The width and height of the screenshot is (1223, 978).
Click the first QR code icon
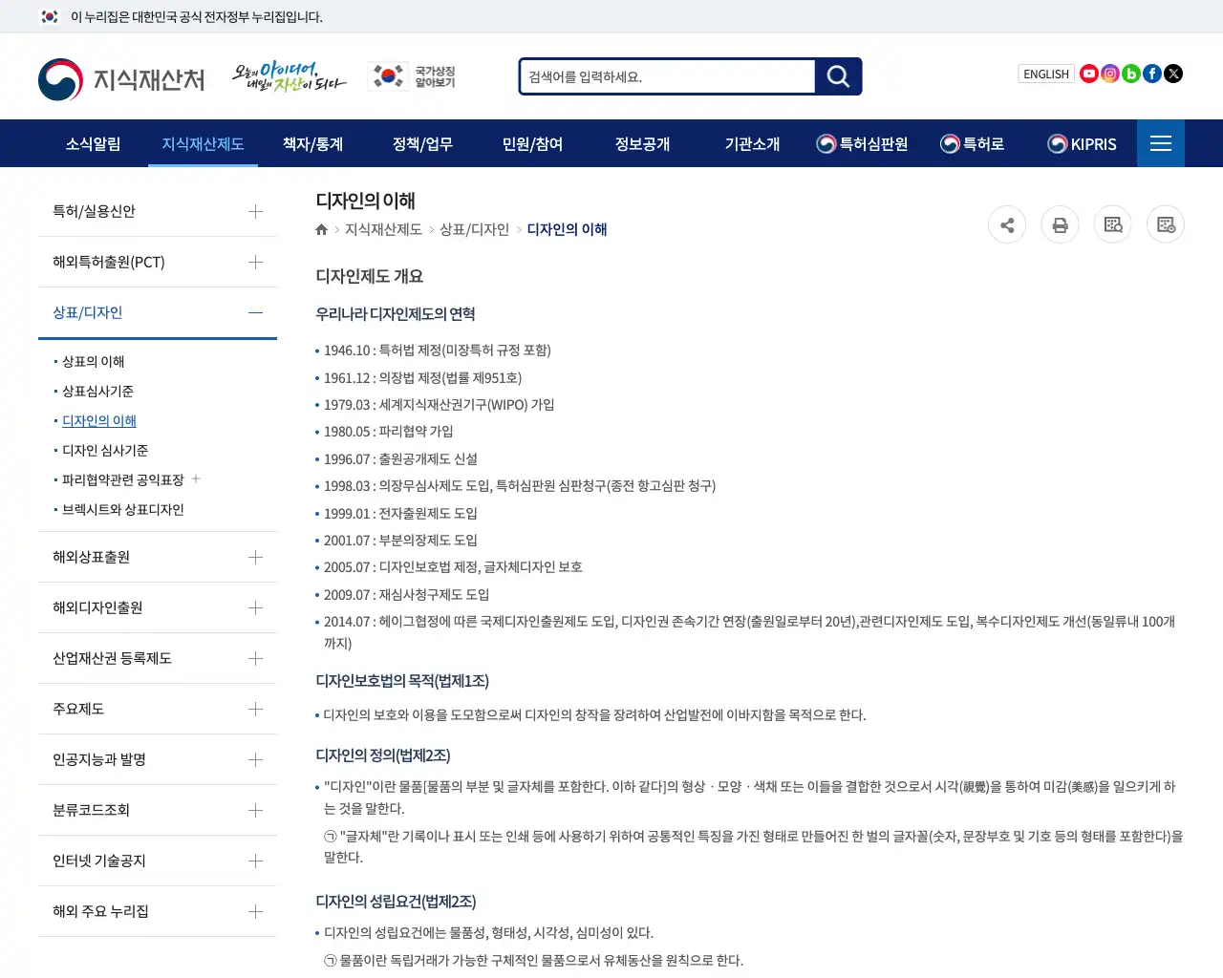click(x=1112, y=224)
